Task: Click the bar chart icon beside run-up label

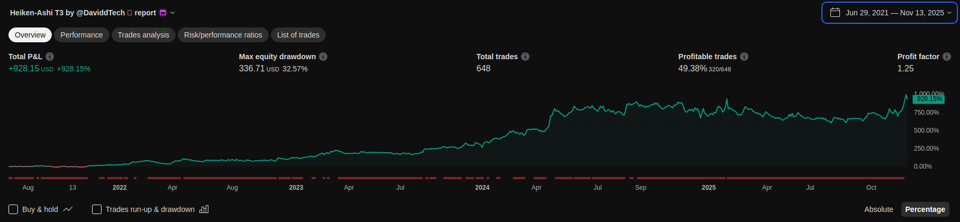Action: click(x=204, y=209)
